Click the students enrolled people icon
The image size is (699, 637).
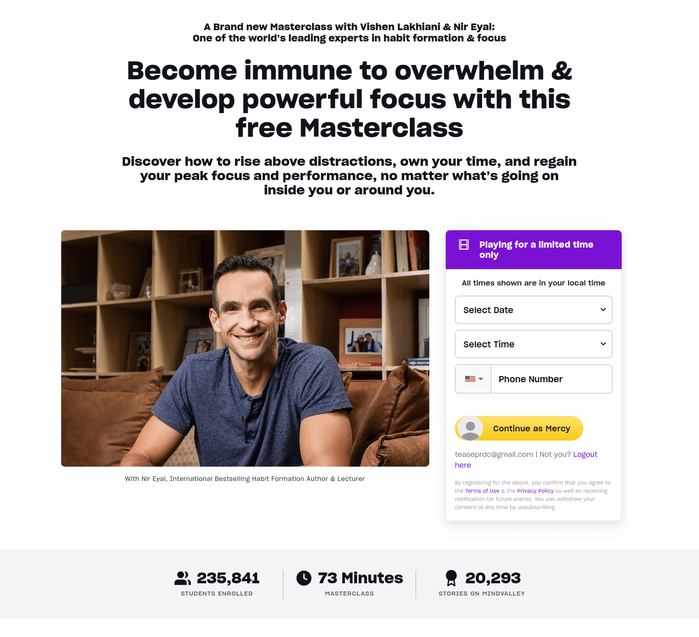pos(183,578)
